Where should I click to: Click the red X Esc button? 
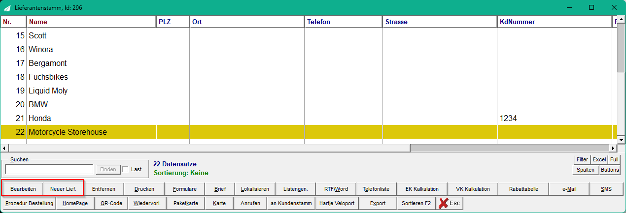(449, 203)
